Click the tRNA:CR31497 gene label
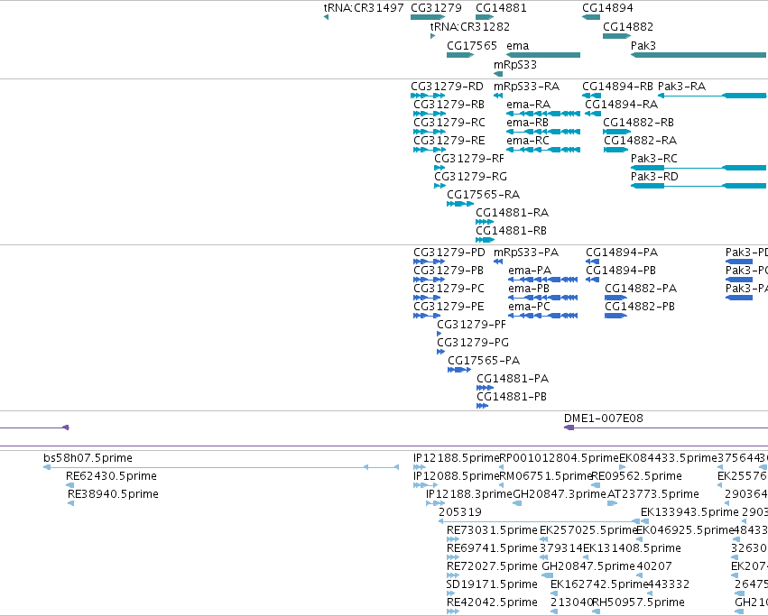Viewport: 768px width, 616px height. [364, 8]
